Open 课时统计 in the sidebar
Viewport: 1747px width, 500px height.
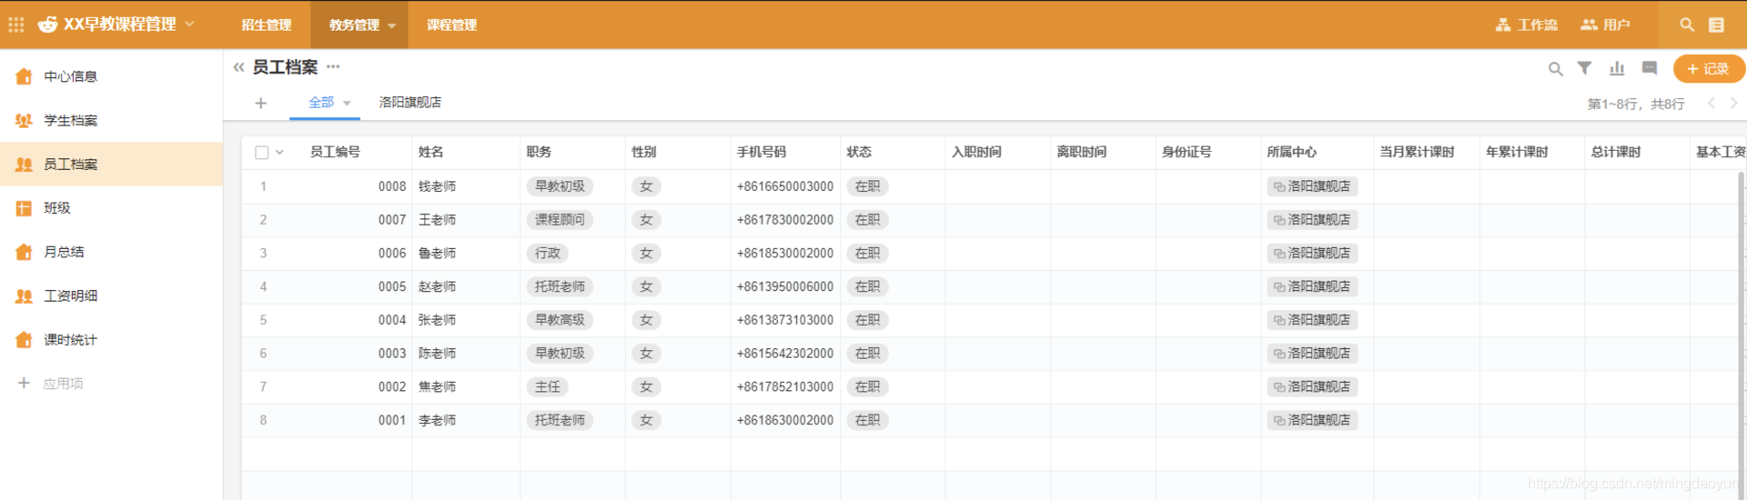[111, 339]
